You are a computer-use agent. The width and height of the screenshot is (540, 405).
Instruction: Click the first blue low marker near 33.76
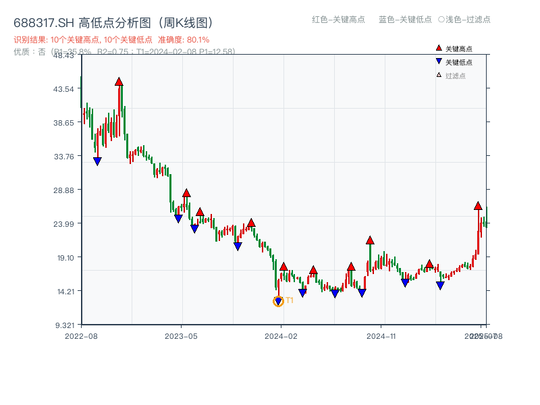[97, 161]
